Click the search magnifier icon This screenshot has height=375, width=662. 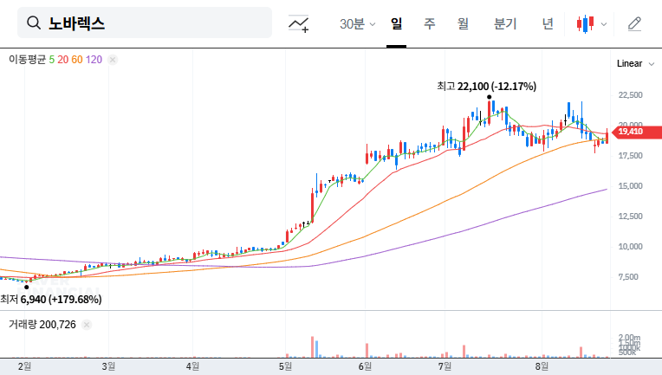click(x=34, y=23)
